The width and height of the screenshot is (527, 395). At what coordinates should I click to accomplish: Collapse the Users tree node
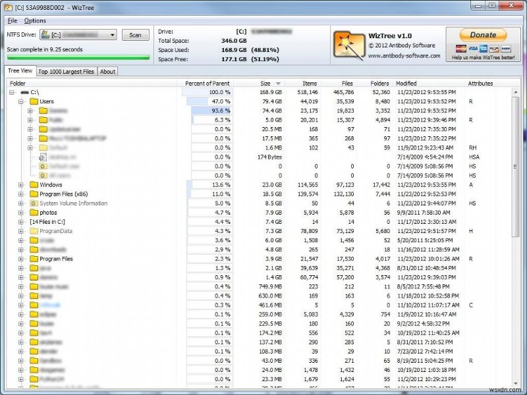[20, 101]
